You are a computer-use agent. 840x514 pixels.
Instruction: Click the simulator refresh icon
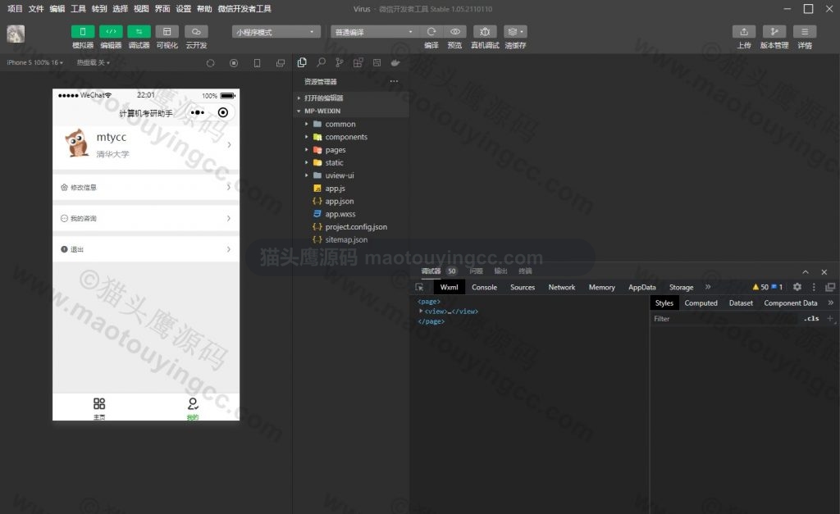(211, 63)
